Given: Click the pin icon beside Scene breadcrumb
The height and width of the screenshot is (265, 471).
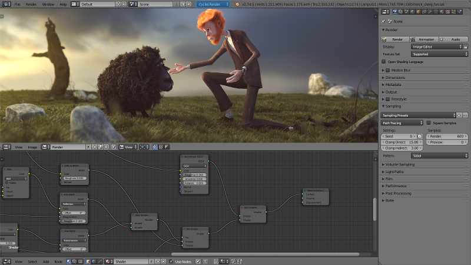Looking at the screenshot, I should (x=383, y=22).
